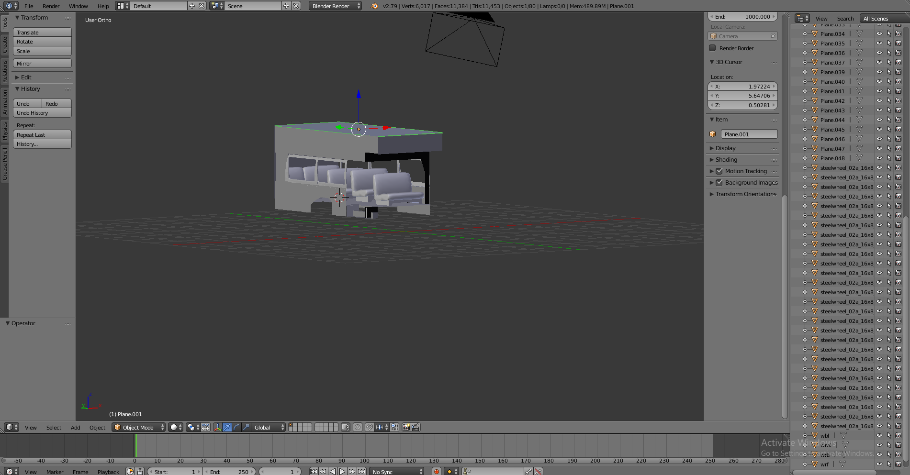910x475 pixels.
Task: Click the Plane.044 object icon in outliner
Action: pos(815,120)
